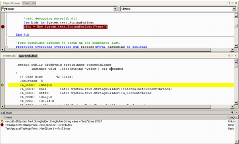Click the Form overrides dispose comment line
239x144 pixels.
(x=68, y=43)
